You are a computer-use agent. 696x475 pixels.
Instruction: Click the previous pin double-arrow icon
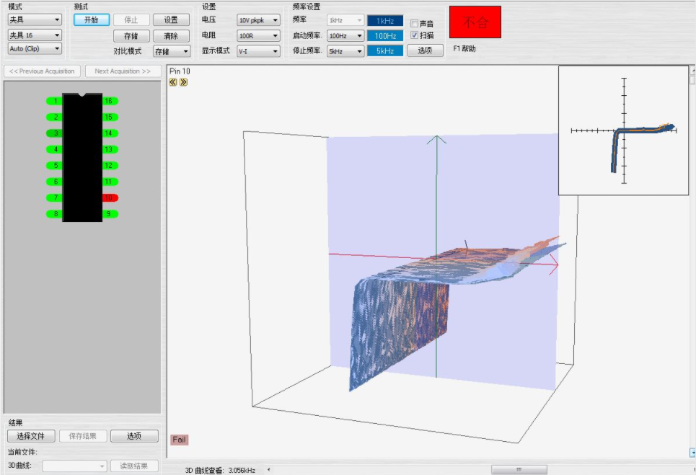[173, 82]
